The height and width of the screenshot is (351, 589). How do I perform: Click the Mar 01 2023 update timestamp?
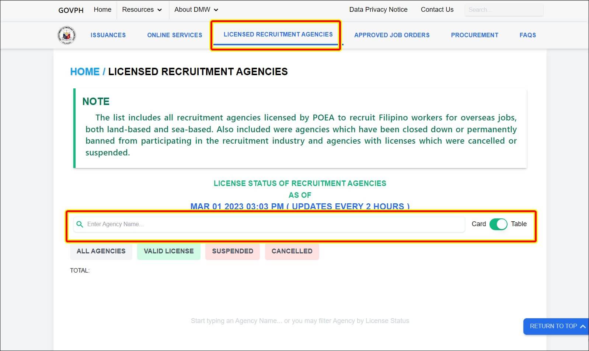(300, 206)
